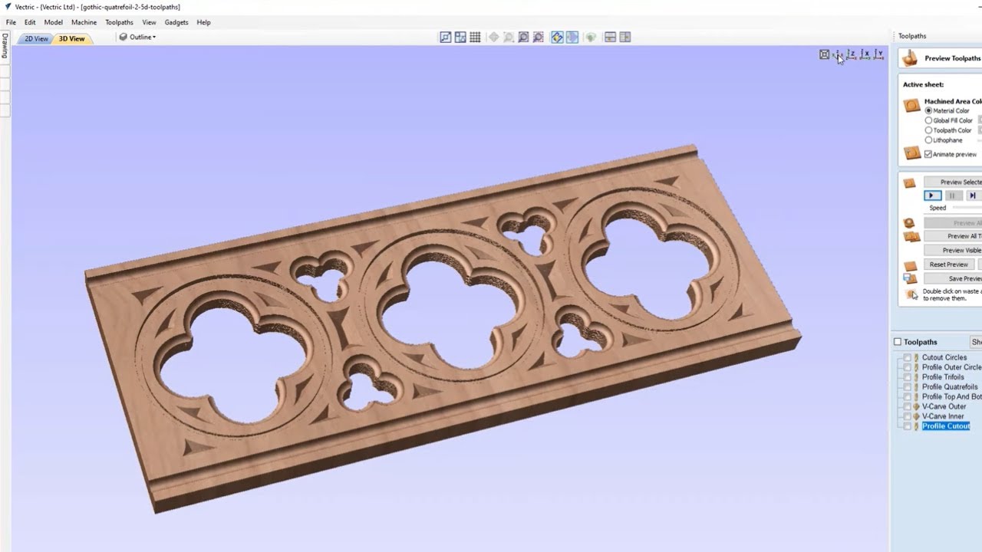Select the V-Carve Outer toolpath name
The height and width of the screenshot is (552, 982).
pyautogui.click(x=944, y=406)
